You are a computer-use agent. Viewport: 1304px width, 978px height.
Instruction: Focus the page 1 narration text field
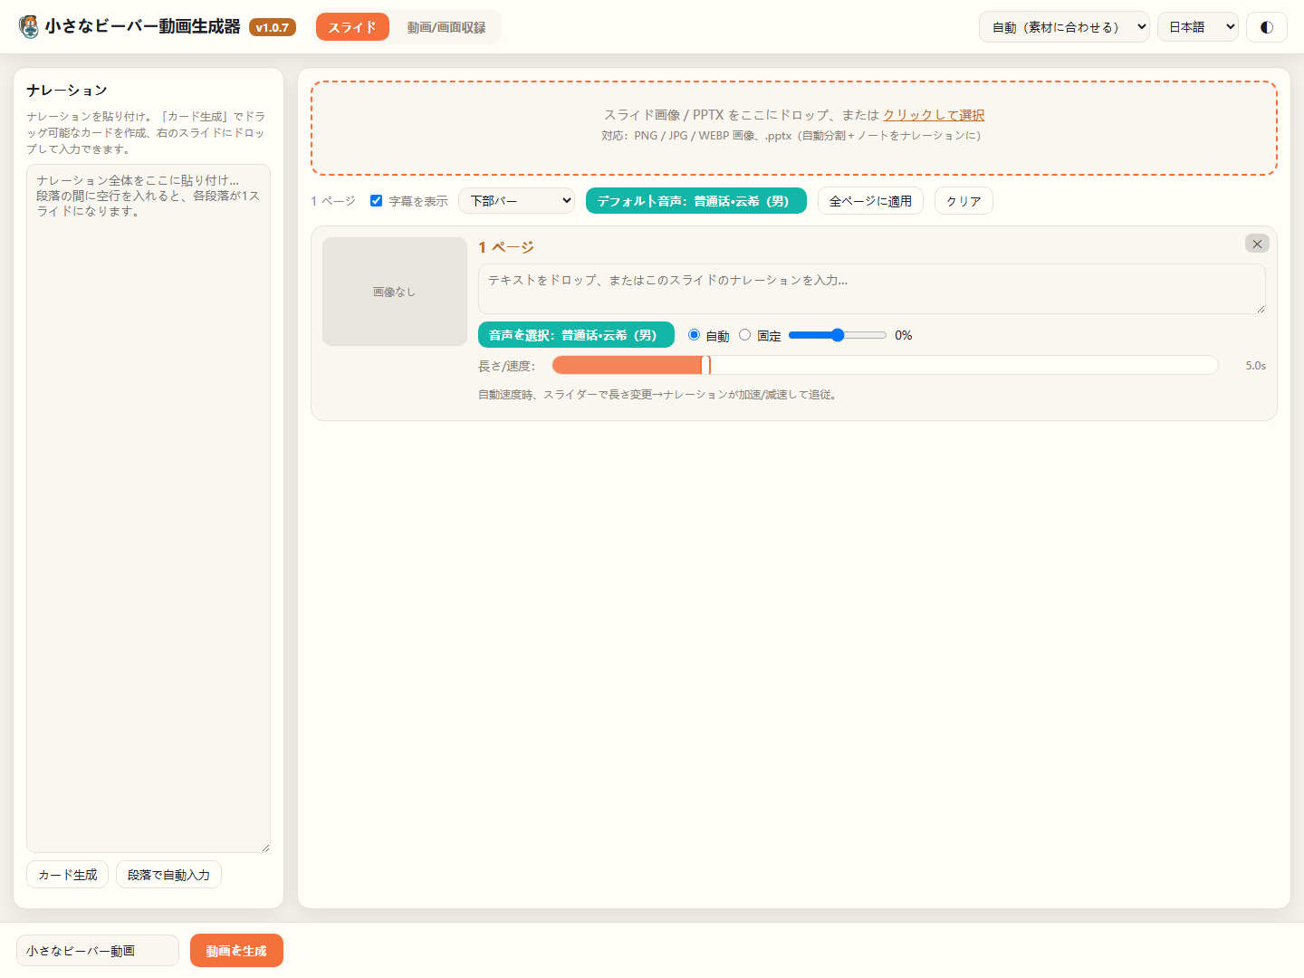click(871, 289)
